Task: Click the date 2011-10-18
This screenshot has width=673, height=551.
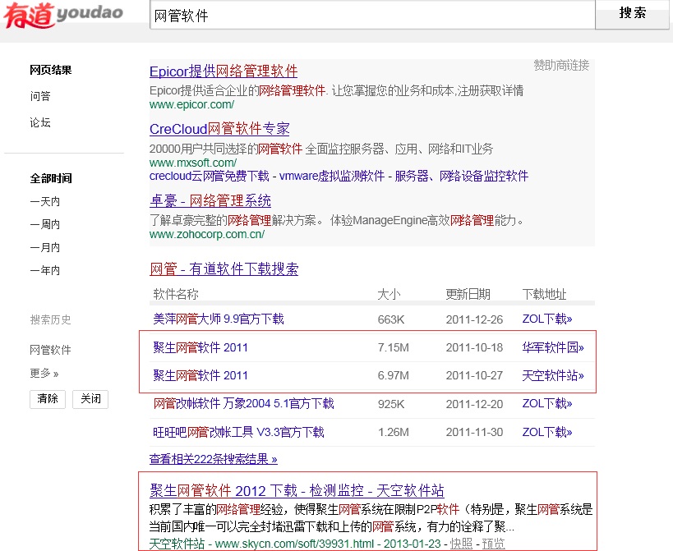Action: click(474, 347)
